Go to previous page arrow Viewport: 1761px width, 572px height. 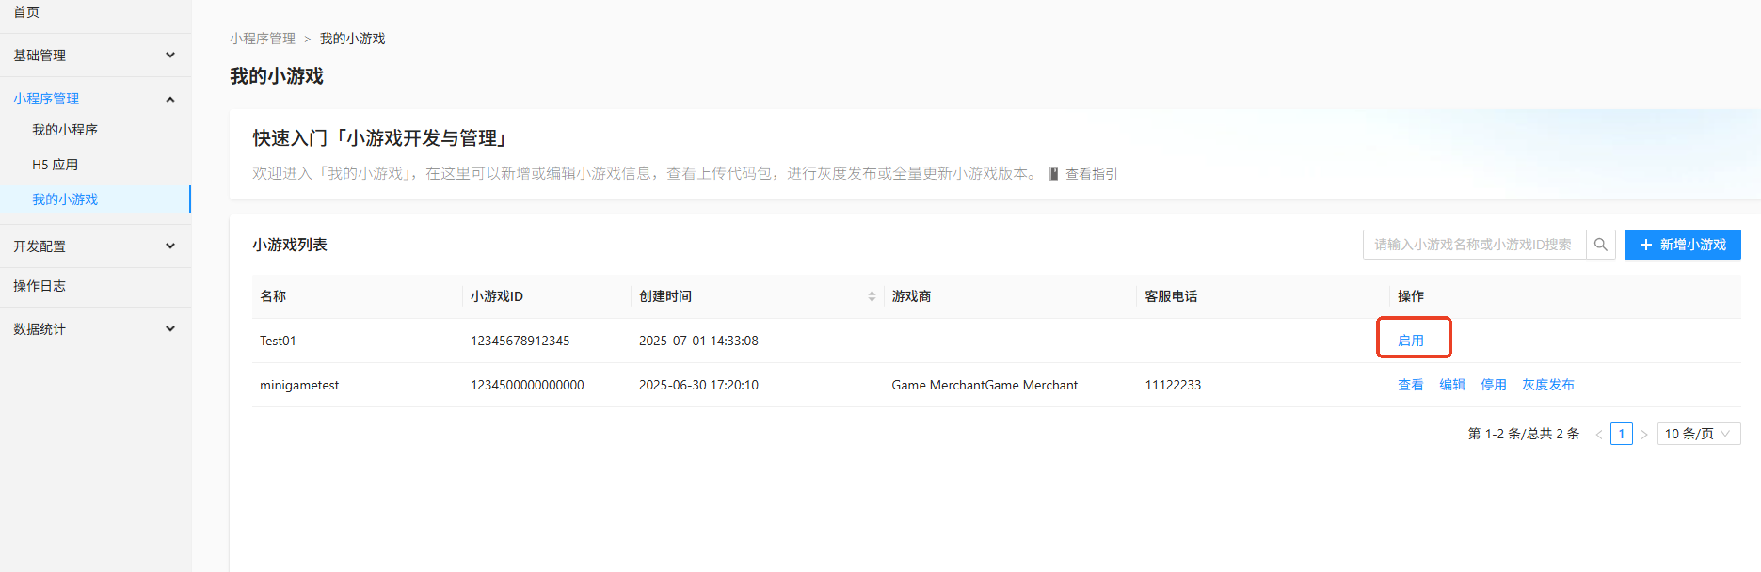(x=1598, y=435)
